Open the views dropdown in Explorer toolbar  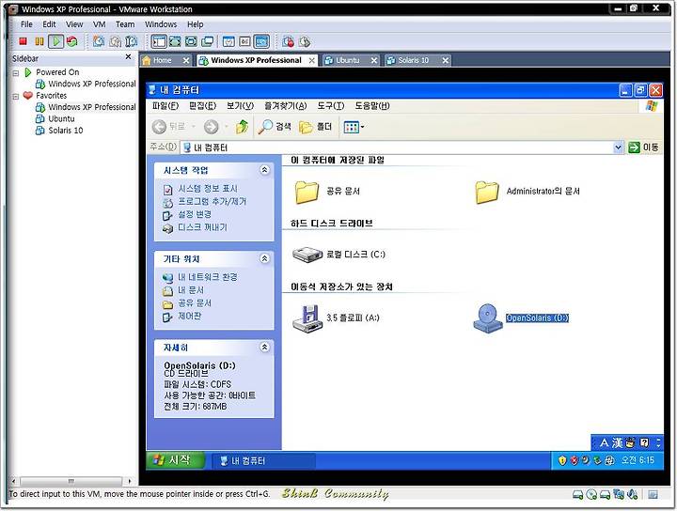tap(354, 127)
